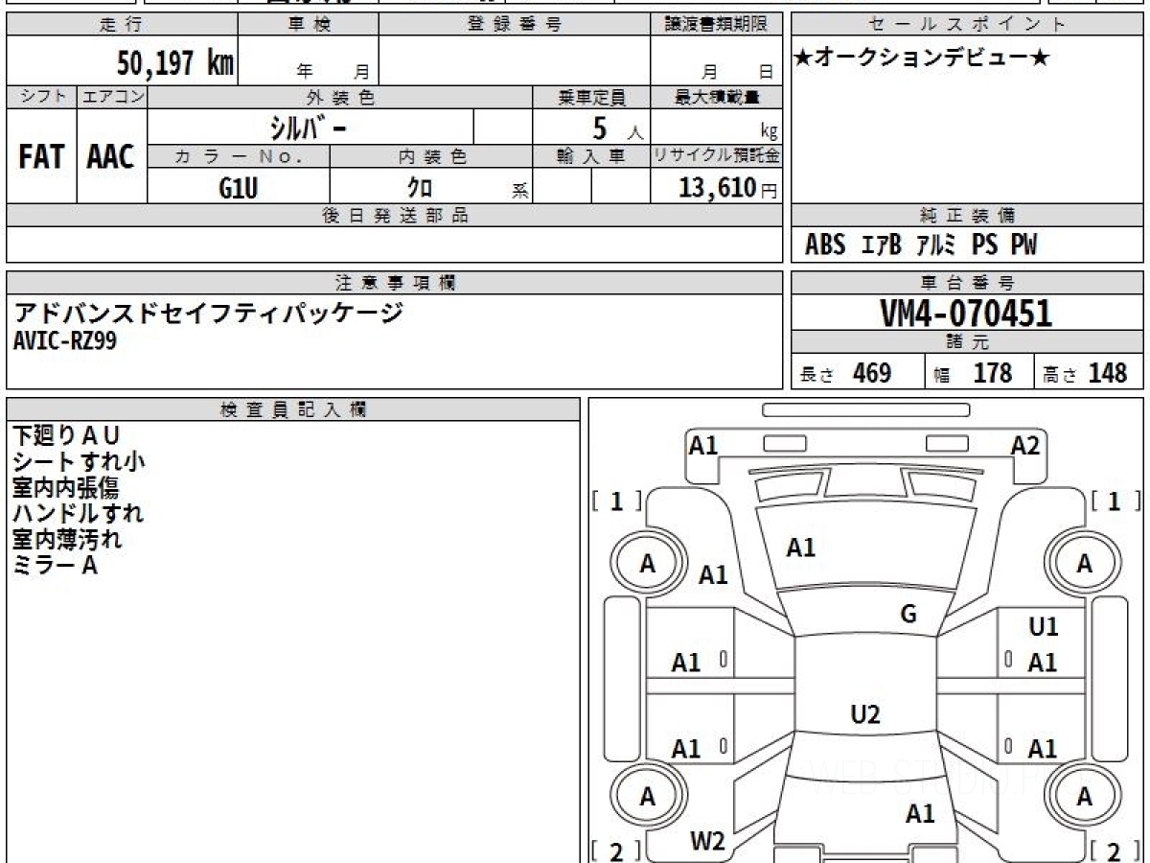Click the 車検 header cell

tap(308, 25)
